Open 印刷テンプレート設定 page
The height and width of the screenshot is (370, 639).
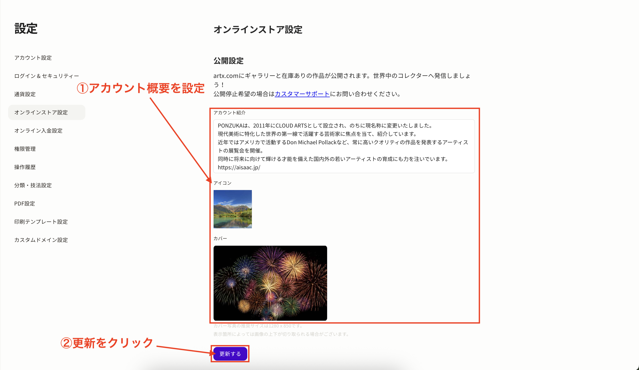pyautogui.click(x=41, y=222)
